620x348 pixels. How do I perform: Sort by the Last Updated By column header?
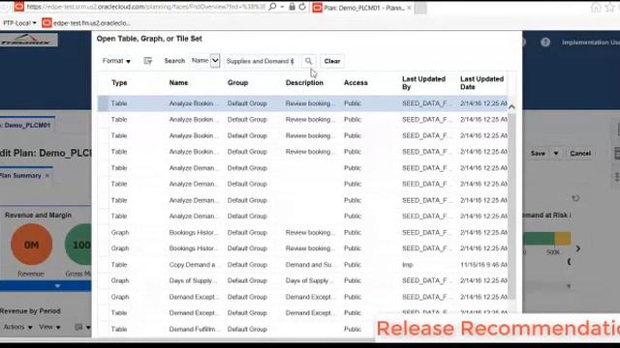pyautogui.click(x=424, y=83)
